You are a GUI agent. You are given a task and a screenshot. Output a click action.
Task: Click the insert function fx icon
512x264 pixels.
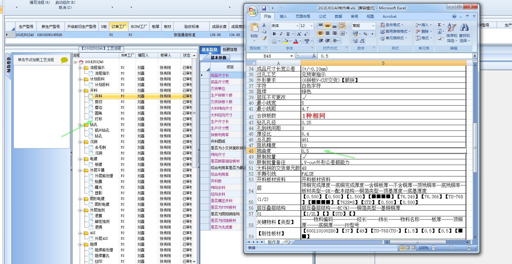click(x=314, y=56)
